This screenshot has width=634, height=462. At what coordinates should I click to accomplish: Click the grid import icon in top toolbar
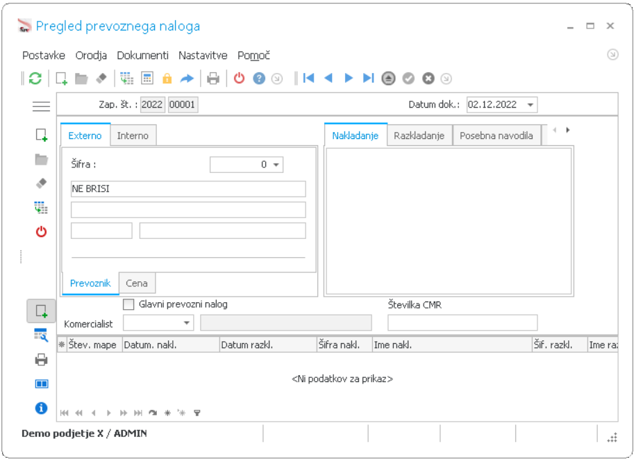[x=127, y=78]
